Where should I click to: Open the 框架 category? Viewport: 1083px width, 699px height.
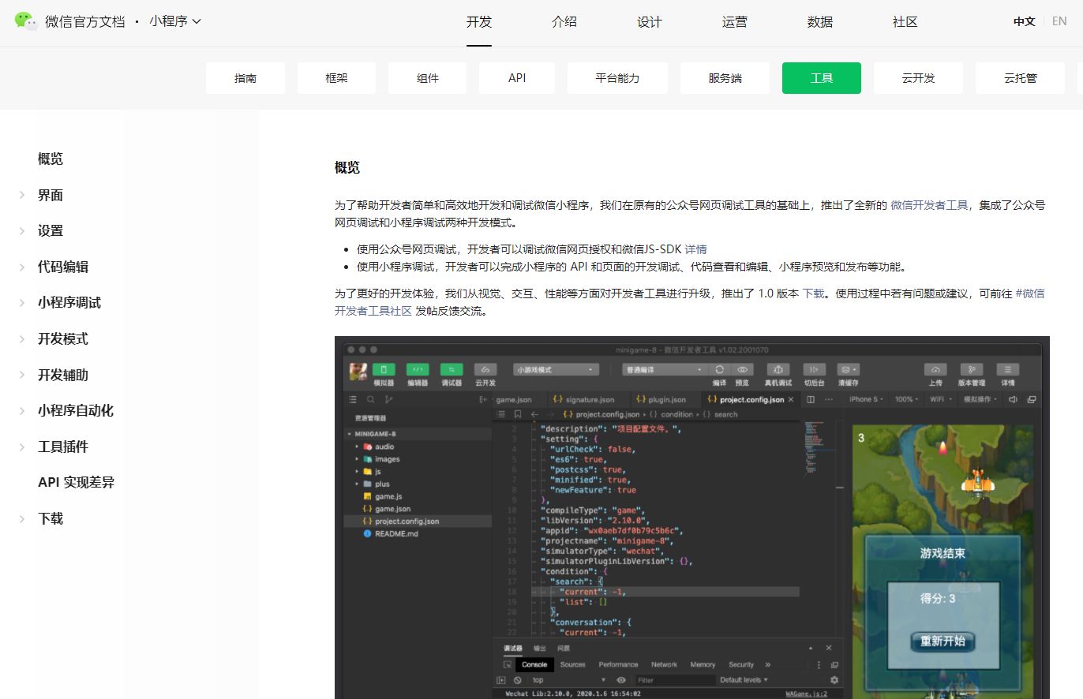[336, 78]
